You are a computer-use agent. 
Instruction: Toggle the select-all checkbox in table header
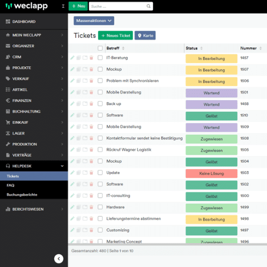coord(100,48)
